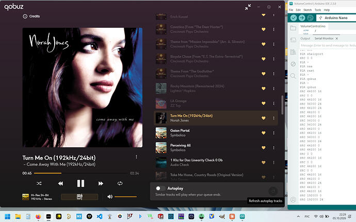Show hidden system tray icons
This screenshot has width=356, height=222.
pyautogui.click(x=298, y=216)
